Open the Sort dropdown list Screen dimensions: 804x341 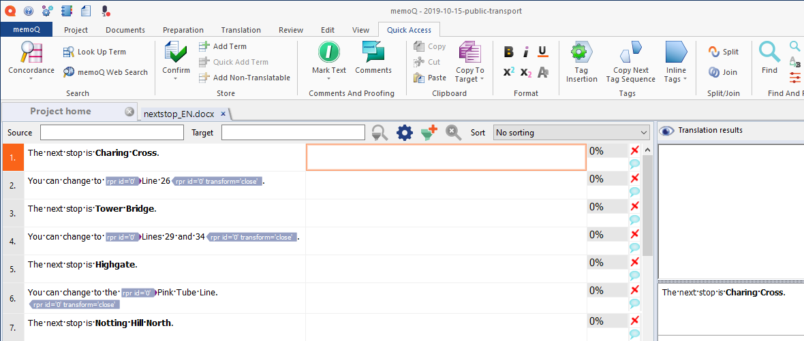pyautogui.click(x=571, y=133)
